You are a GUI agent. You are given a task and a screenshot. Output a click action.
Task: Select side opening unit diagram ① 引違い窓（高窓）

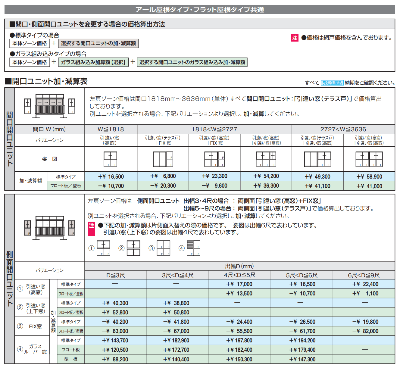[x=104, y=248]
